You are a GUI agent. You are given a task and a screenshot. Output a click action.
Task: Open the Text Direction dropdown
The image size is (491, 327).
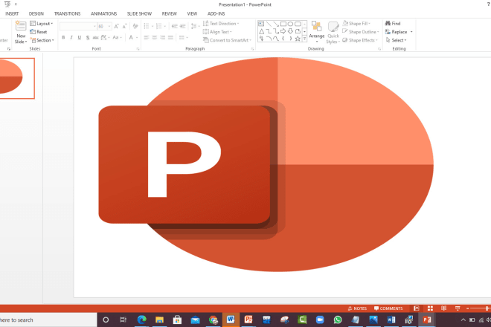pos(221,24)
